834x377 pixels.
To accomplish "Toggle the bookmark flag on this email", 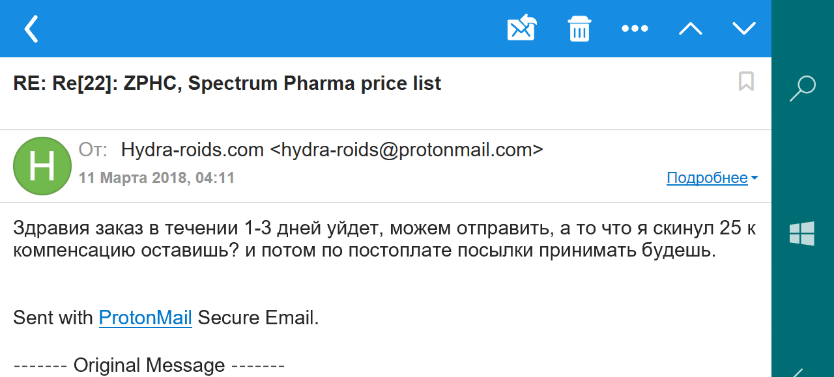I will 746,81.
